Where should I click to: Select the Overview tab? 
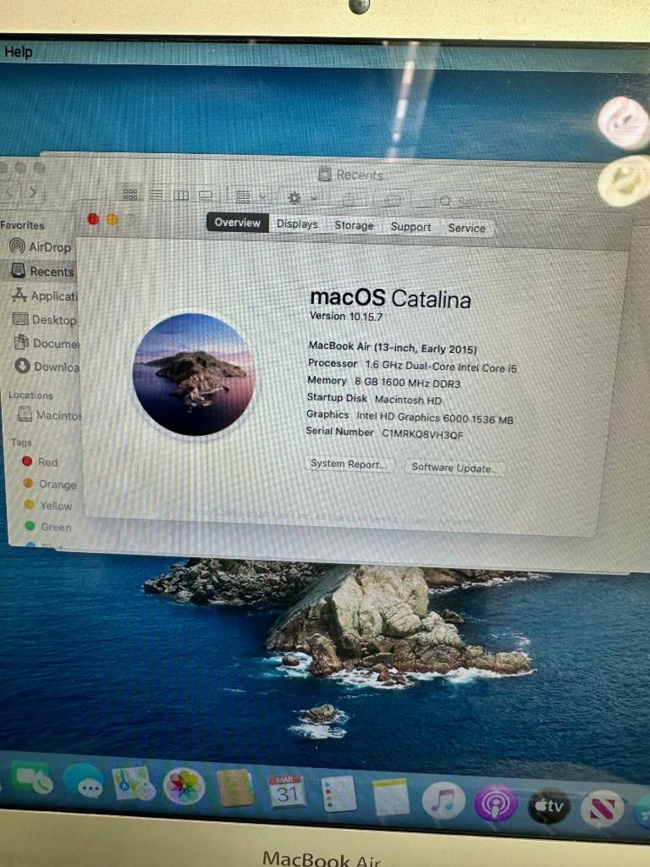pos(238,223)
